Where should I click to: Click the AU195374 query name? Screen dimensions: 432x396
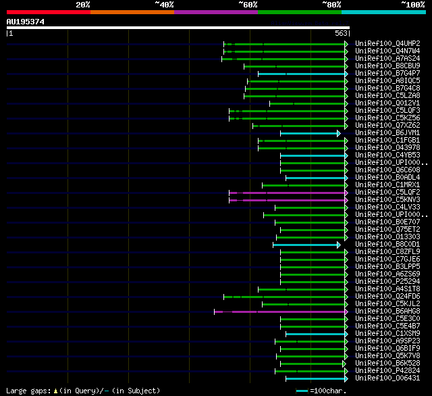26,22
